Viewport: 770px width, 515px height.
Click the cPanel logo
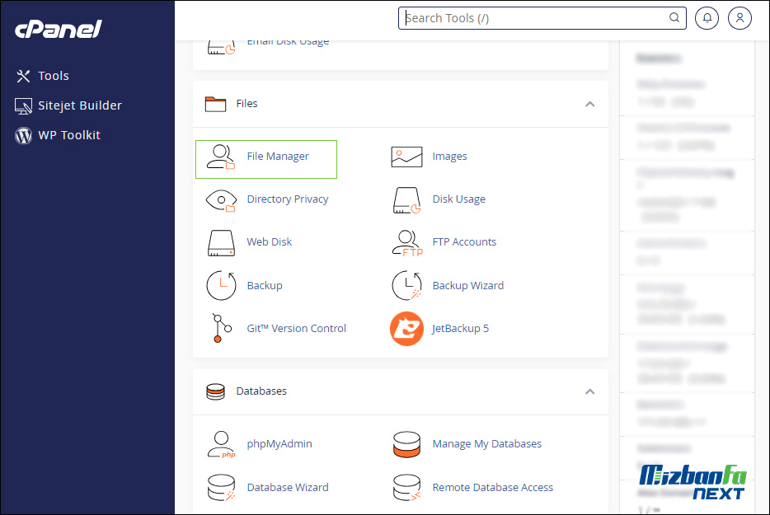tap(59, 29)
